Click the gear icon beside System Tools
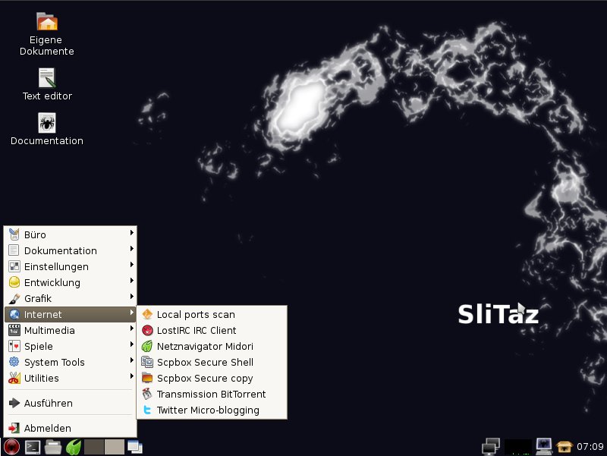The image size is (607, 456). 14,362
